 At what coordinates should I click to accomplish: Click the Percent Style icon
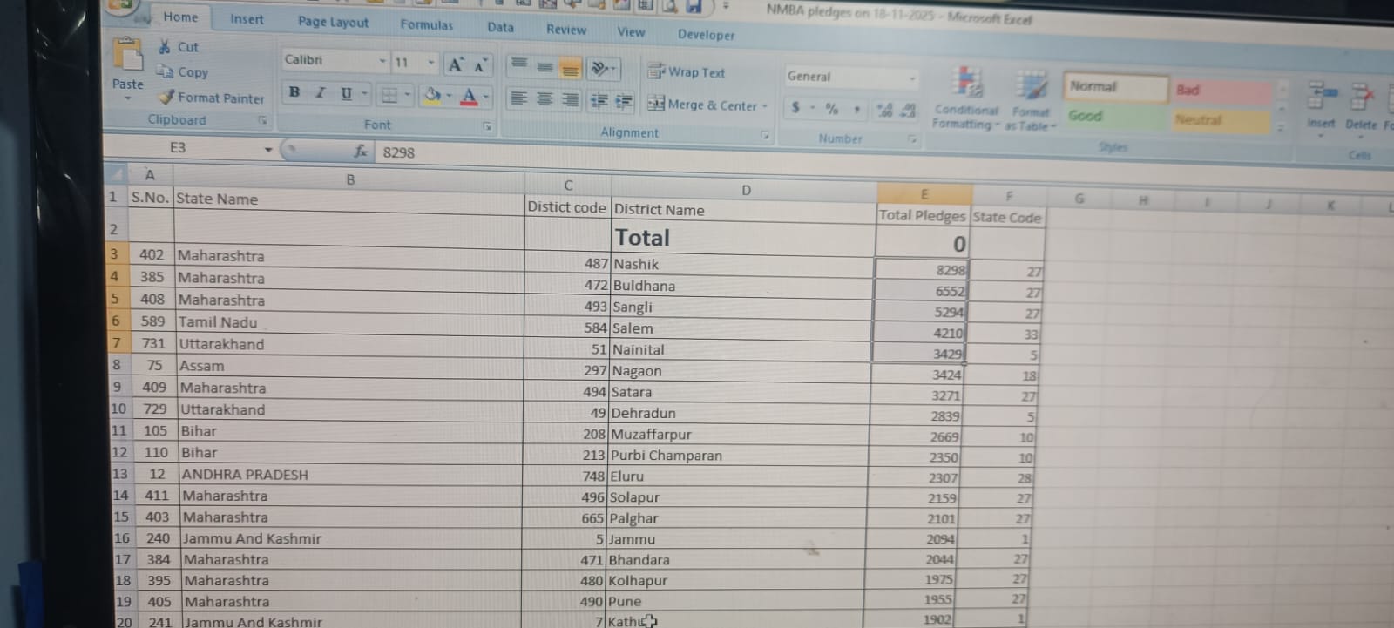tap(831, 109)
